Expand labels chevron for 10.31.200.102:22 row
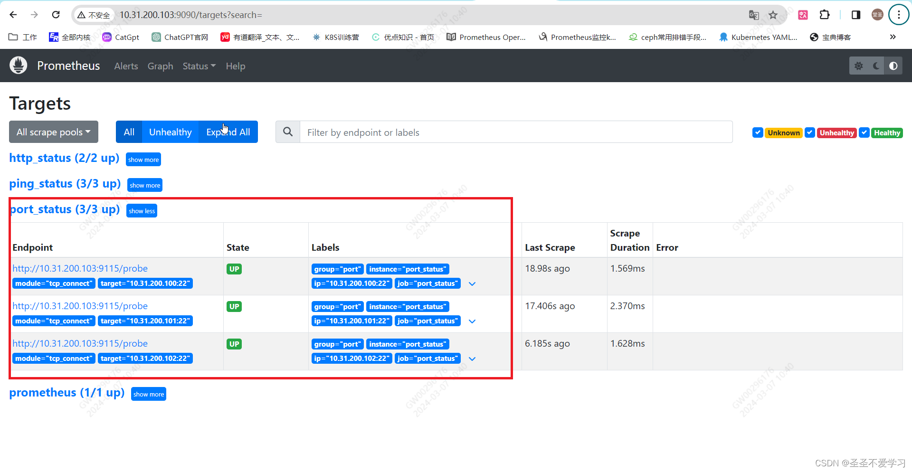The width and height of the screenshot is (912, 472). (x=472, y=359)
